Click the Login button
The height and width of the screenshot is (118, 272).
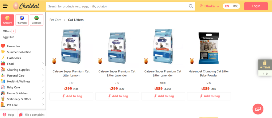point(256,6)
